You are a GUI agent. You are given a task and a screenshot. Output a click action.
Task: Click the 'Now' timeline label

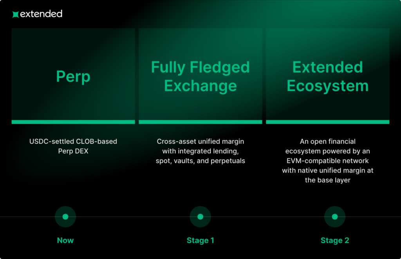(x=65, y=240)
